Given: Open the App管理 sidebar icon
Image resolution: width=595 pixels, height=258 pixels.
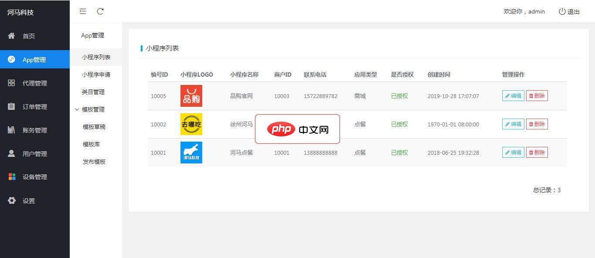Looking at the screenshot, I should 12,59.
